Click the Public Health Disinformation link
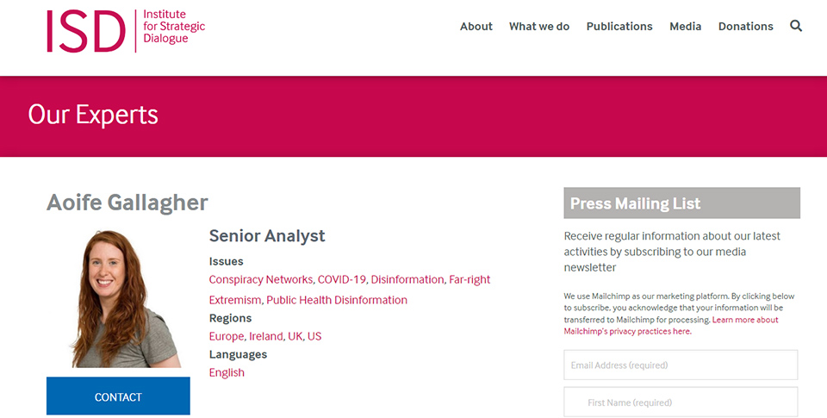This screenshot has height=418, width=827. coord(337,300)
